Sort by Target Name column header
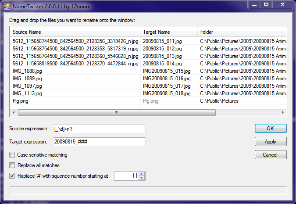 point(168,32)
